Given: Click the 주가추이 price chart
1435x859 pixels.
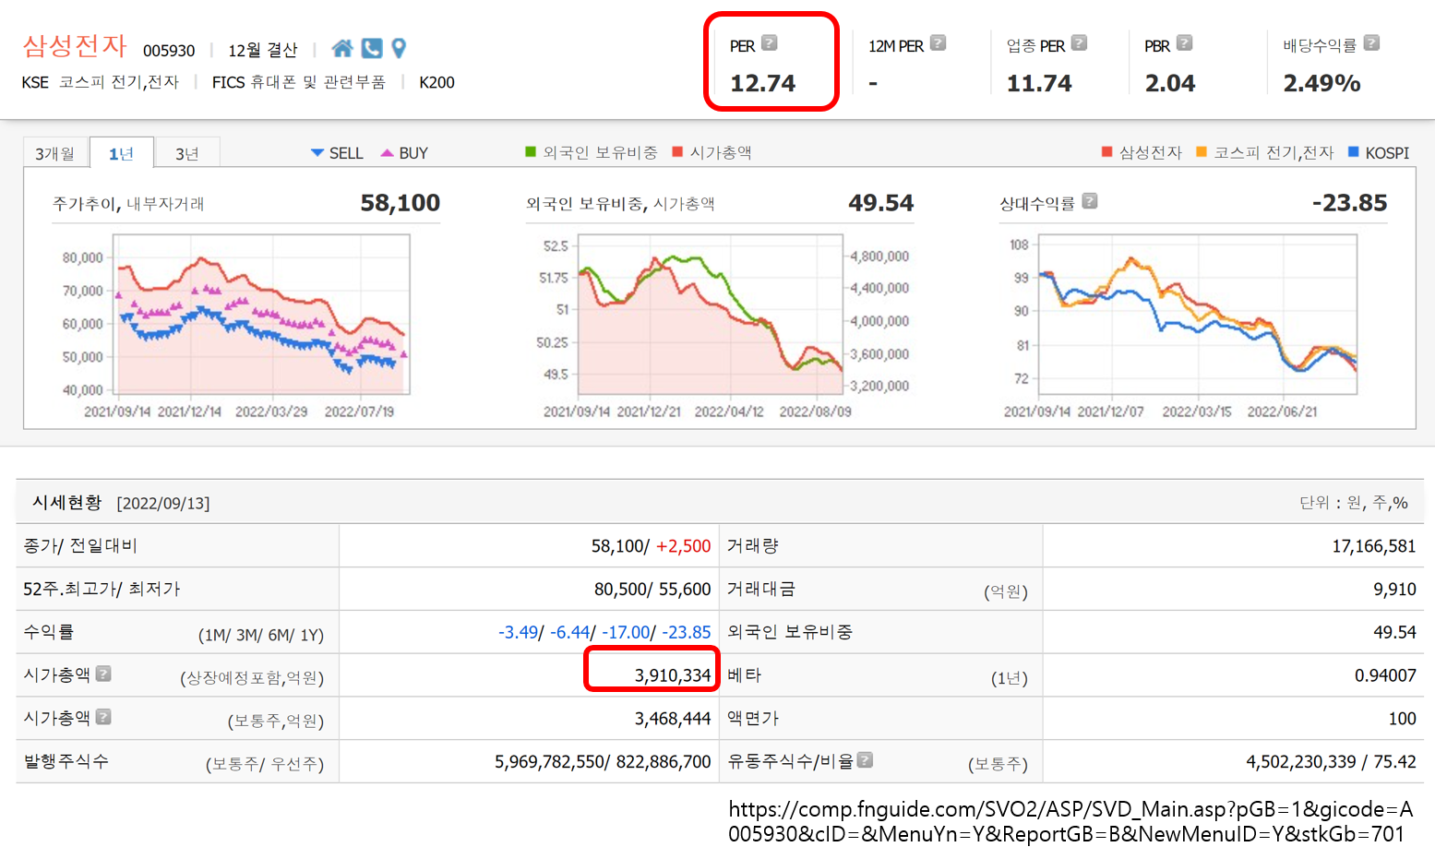Looking at the screenshot, I should pos(262,315).
